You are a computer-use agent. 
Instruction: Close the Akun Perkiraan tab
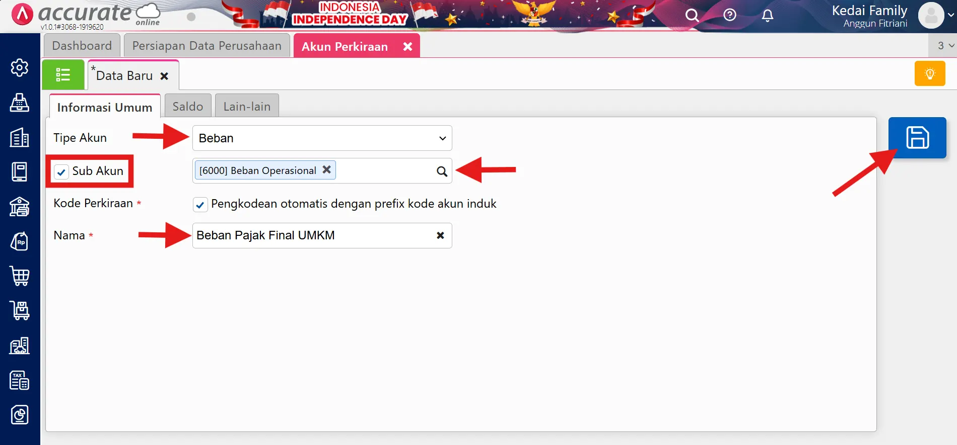click(x=408, y=46)
